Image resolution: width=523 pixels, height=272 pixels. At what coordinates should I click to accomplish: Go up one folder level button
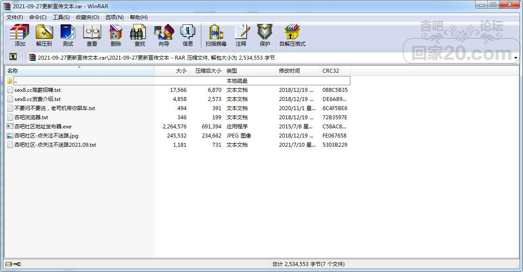[x=13, y=57]
